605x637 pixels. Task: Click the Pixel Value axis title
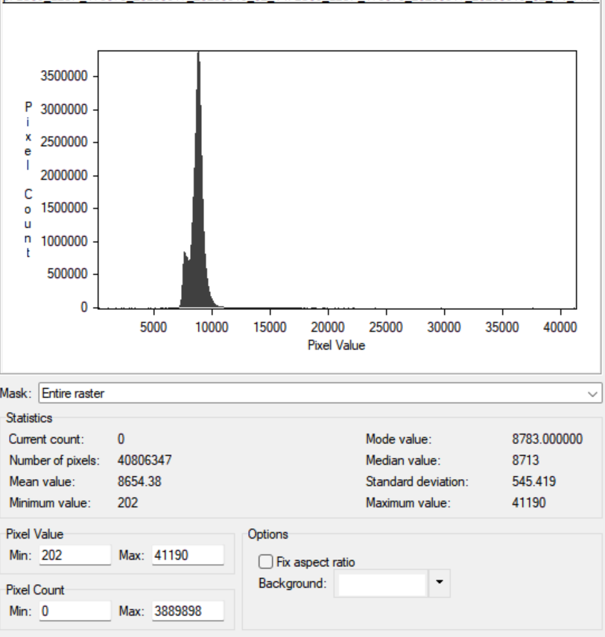coord(337,345)
